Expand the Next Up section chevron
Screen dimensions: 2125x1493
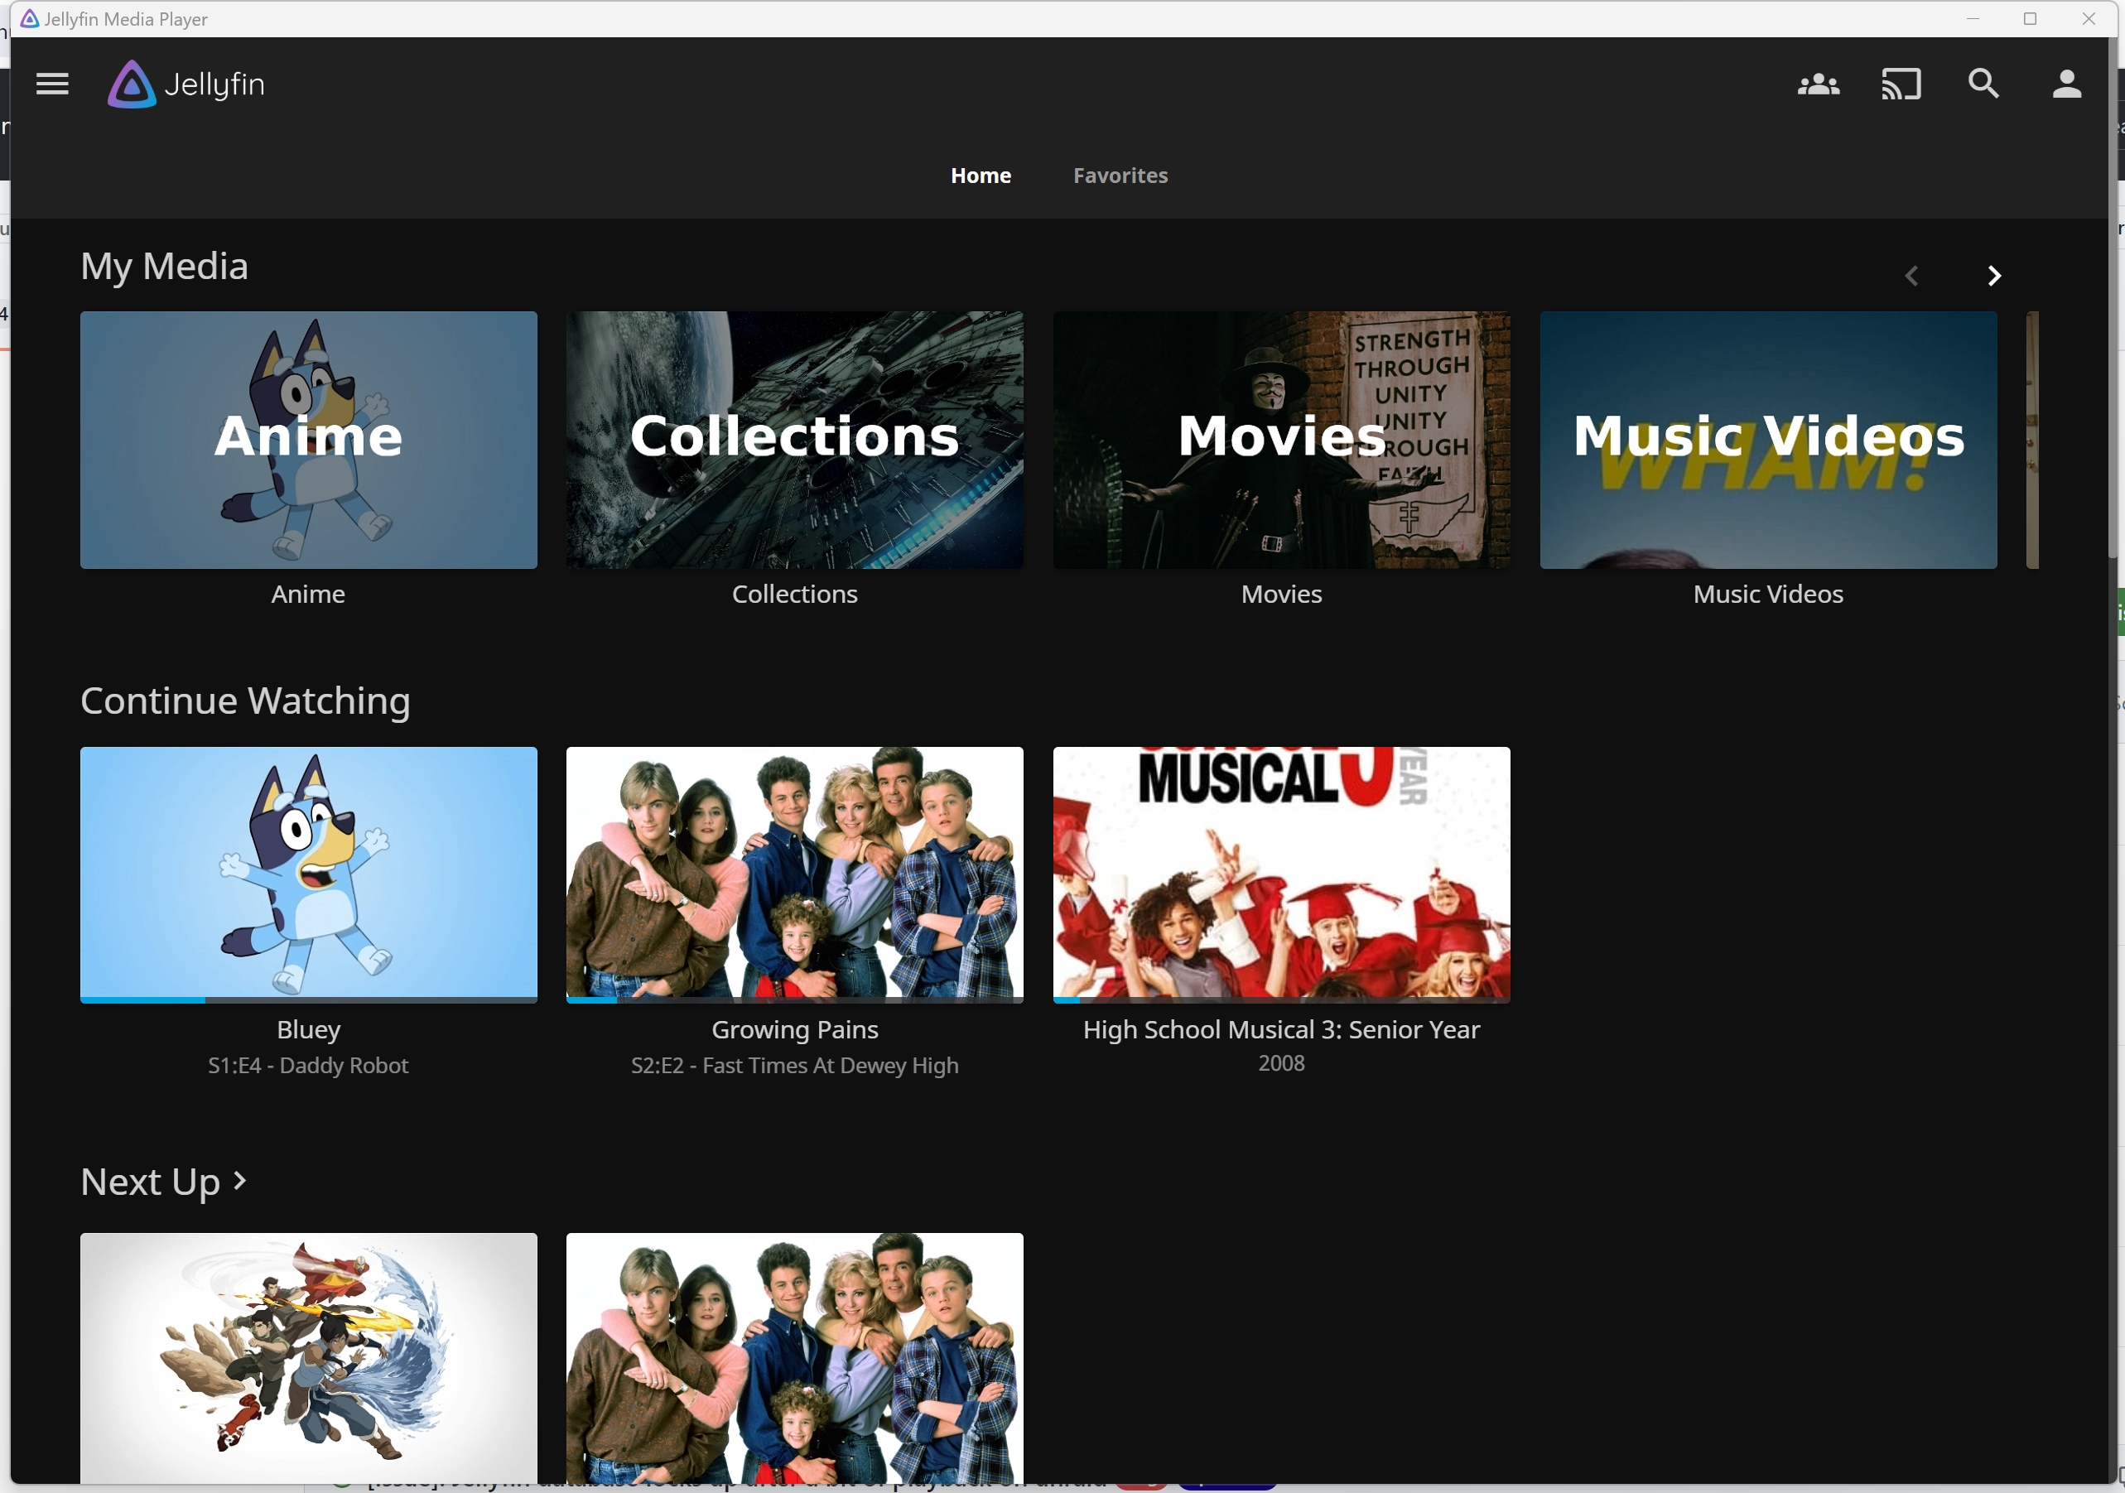(x=239, y=1180)
